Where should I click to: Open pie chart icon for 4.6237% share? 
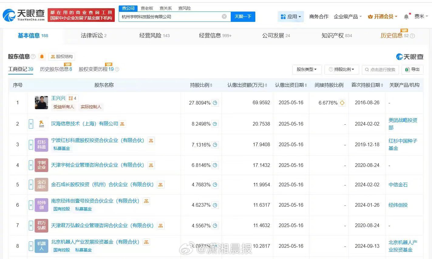click(x=215, y=205)
